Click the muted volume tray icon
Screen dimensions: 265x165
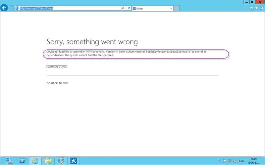[x=235, y=161]
